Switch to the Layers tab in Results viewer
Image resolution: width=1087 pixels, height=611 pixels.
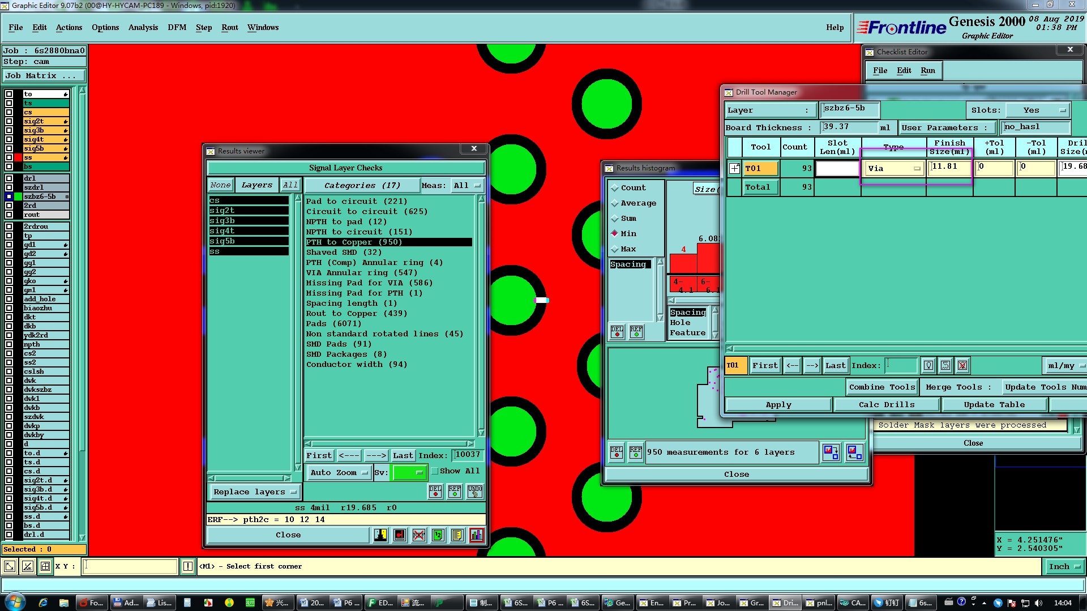256,185
